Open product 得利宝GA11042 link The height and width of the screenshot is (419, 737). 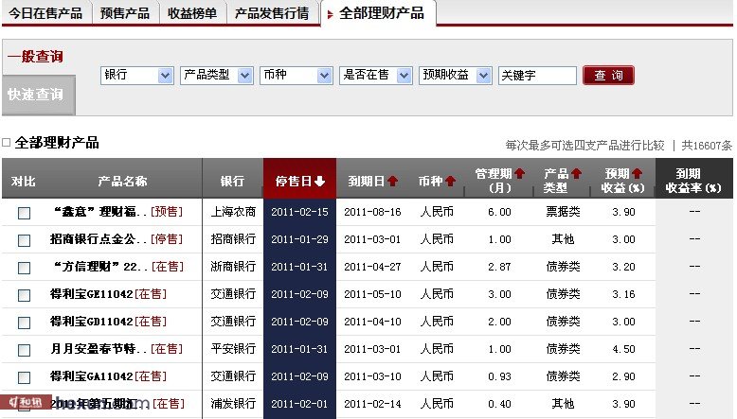point(92,376)
